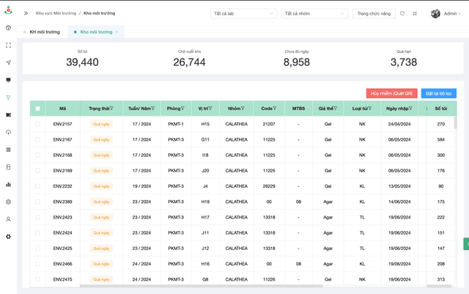The image size is (469, 294).
Task: Click the 39,440 Số túi statistic
Action: 82,62
